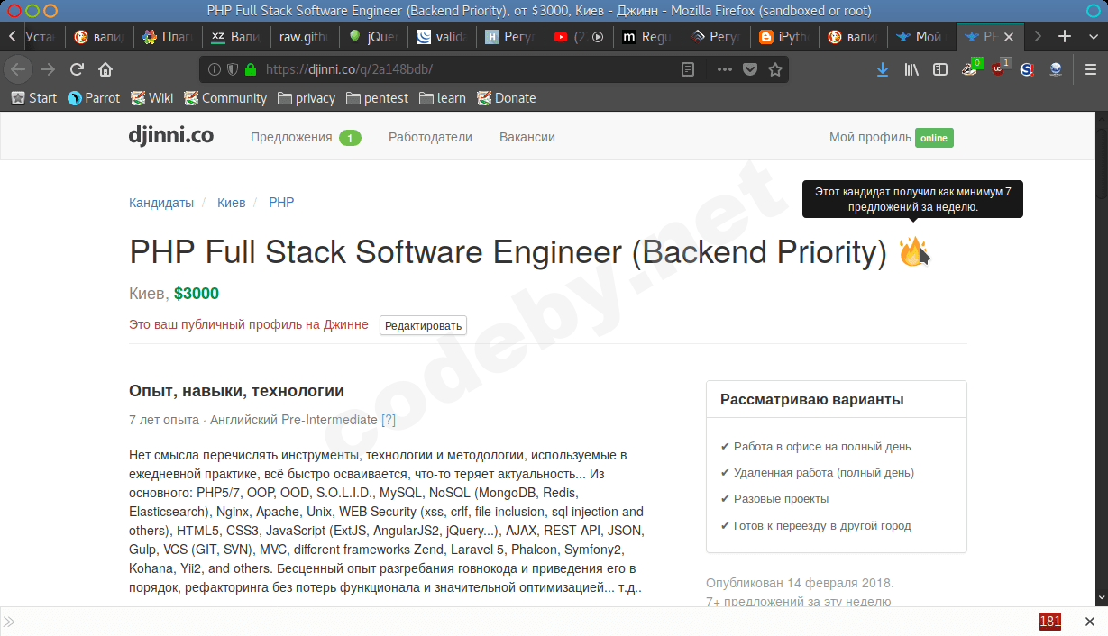
Task: Click the [?] English level help link
Action: point(389,420)
